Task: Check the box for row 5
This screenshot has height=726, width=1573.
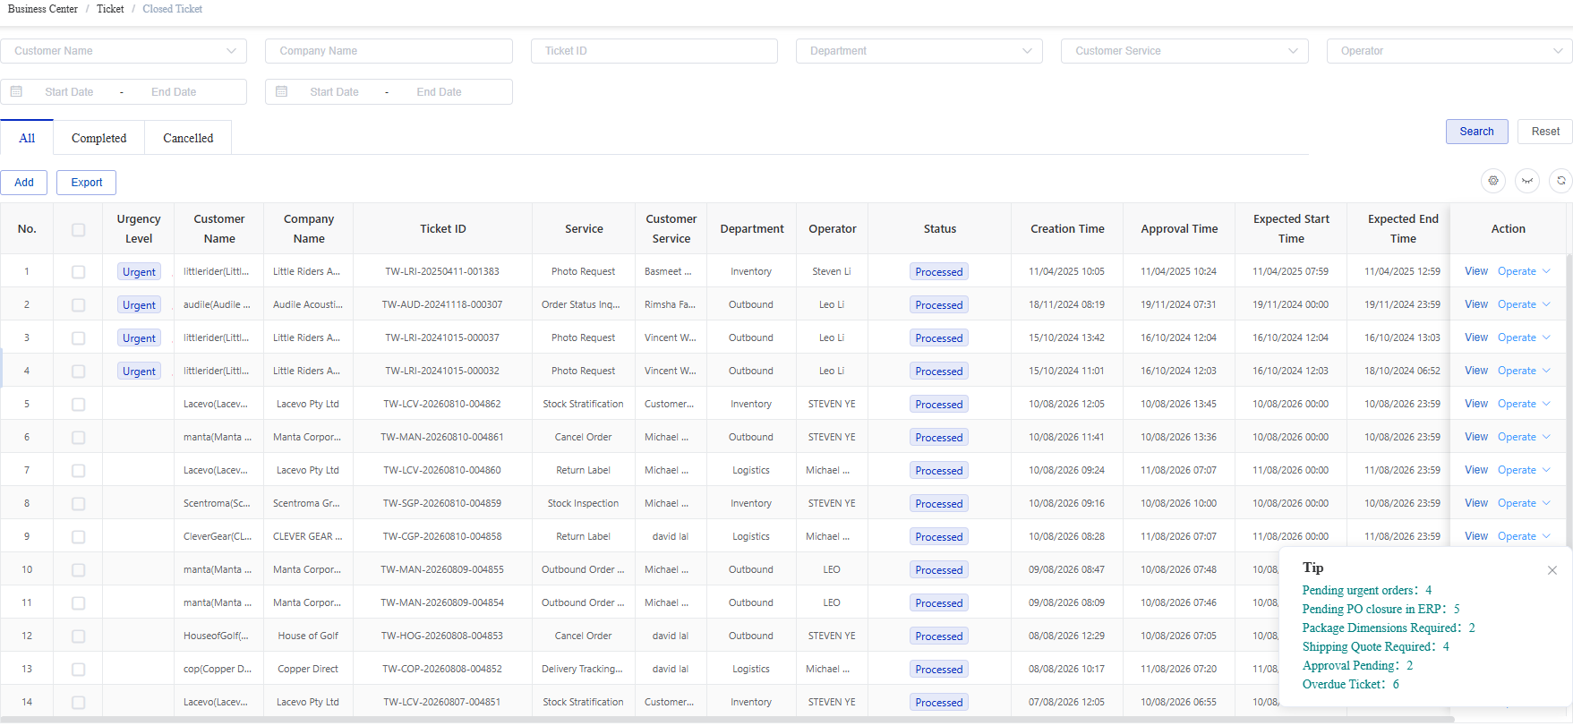Action: (79, 405)
